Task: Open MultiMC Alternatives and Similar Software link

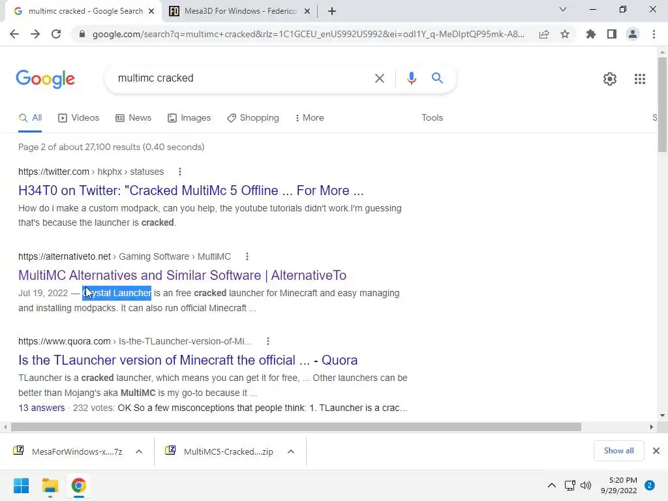Action: [183, 275]
